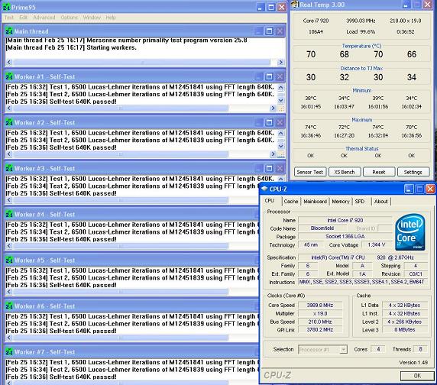Maximize the Prime95 main window
The height and width of the screenshot is (385, 437).
271,7
